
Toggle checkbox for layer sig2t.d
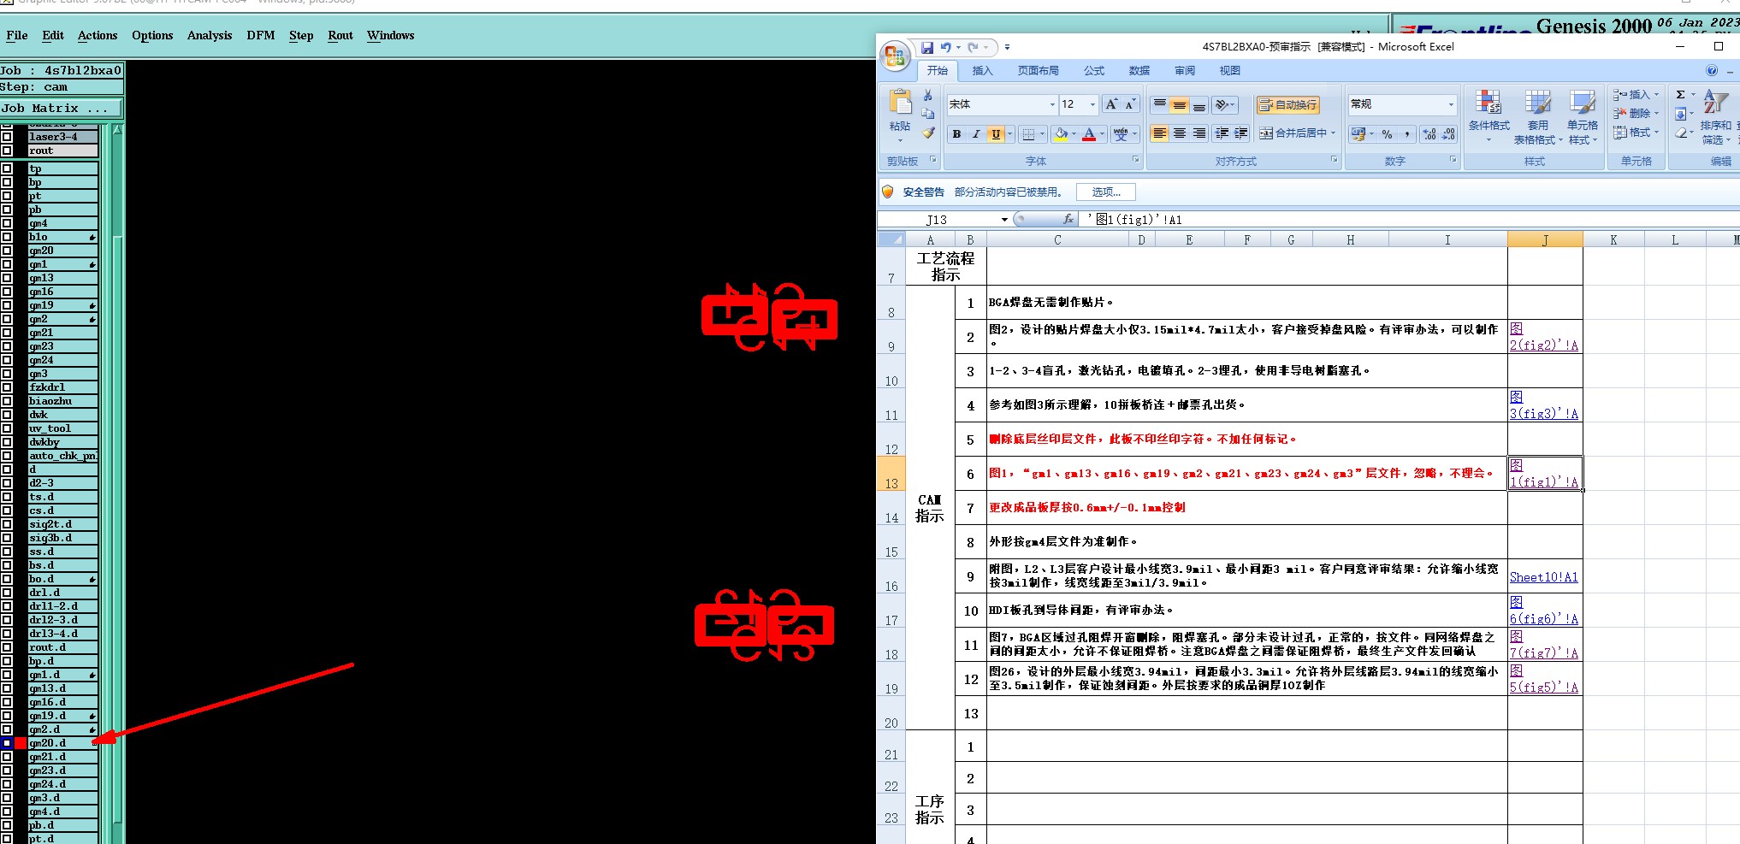(x=7, y=524)
